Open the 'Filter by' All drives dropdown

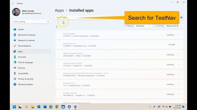coord(143,26)
